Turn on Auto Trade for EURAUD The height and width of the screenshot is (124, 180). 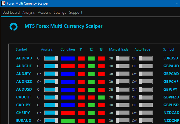(x=146, y=121)
